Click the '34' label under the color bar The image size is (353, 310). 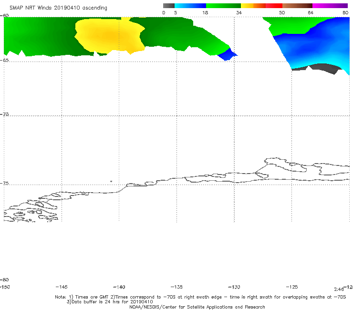(239, 13)
